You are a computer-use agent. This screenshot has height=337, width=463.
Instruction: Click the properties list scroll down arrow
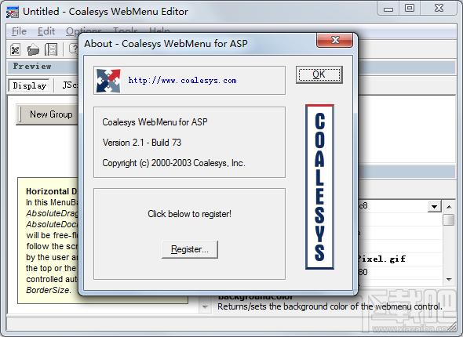(x=449, y=279)
